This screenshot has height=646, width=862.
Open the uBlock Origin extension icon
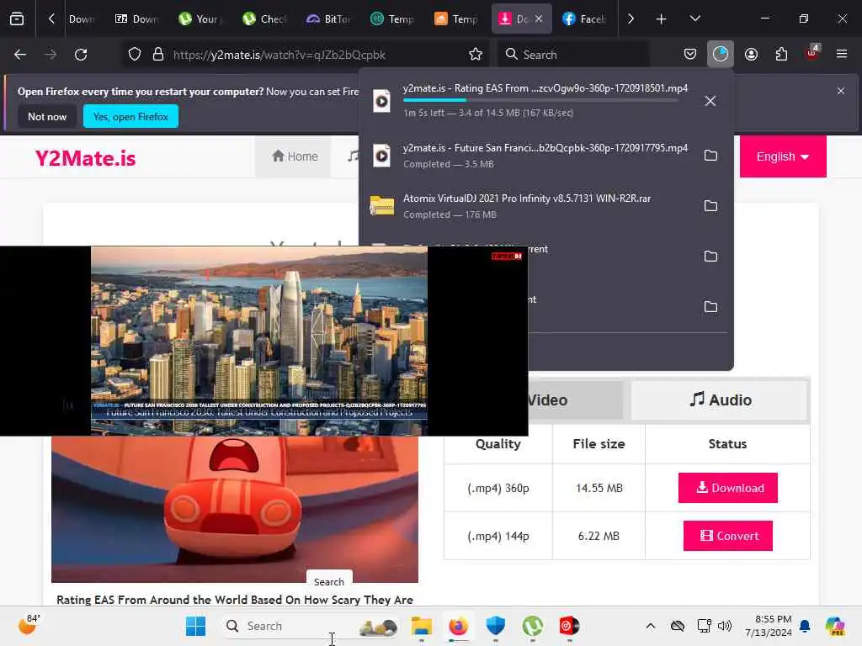(812, 53)
